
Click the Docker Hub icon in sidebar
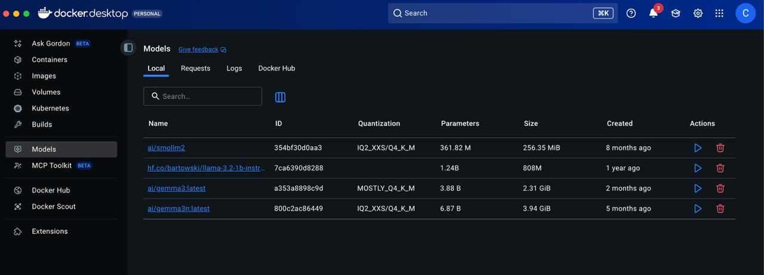click(18, 190)
